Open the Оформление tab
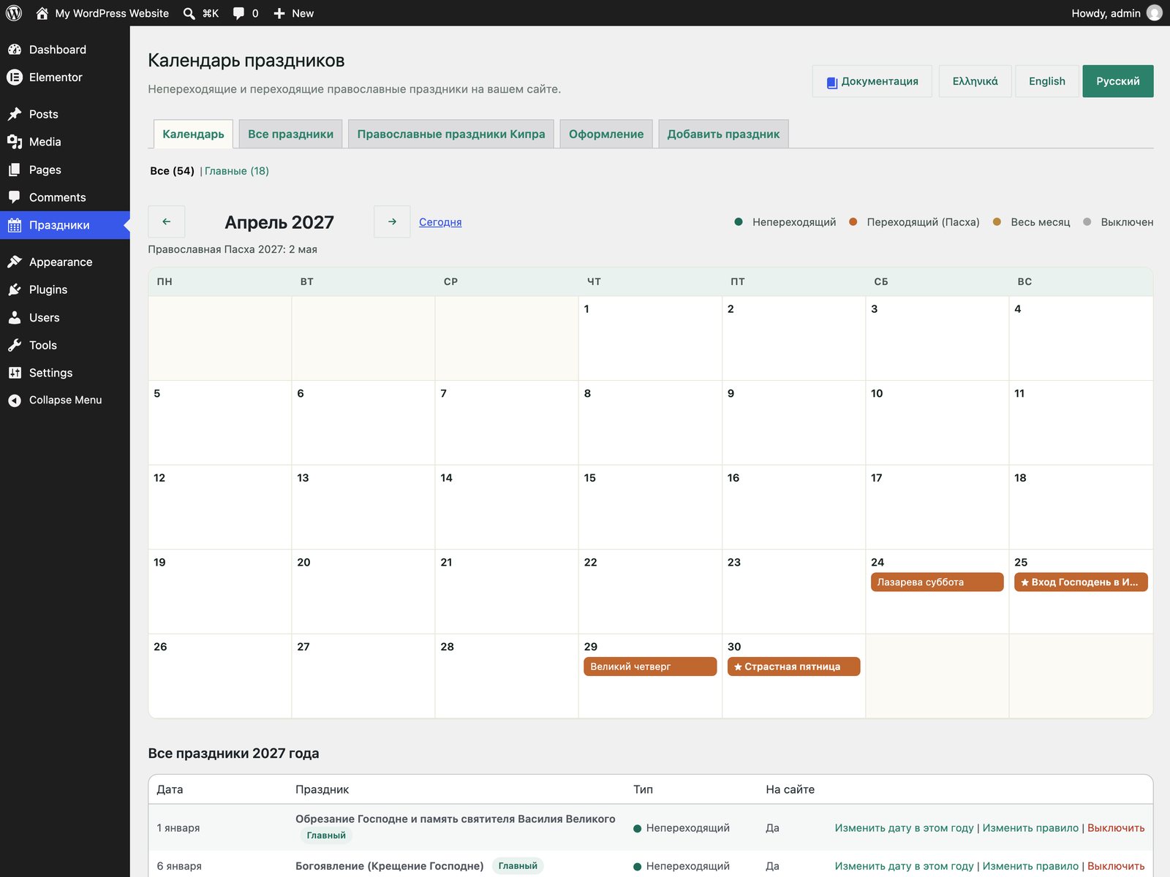Image resolution: width=1170 pixels, height=877 pixels. [x=606, y=134]
